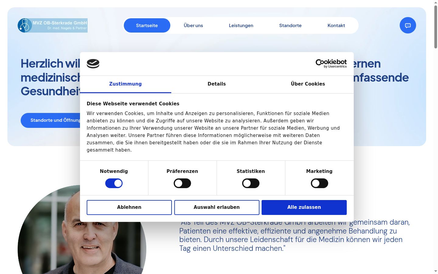This screenshot has width=438, height=274.
Task: Open the Leistungen navigation item
Action: pos(241,25)
